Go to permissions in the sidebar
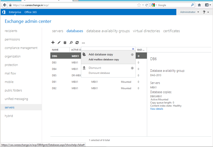213x147 pixels. [12, 39]
